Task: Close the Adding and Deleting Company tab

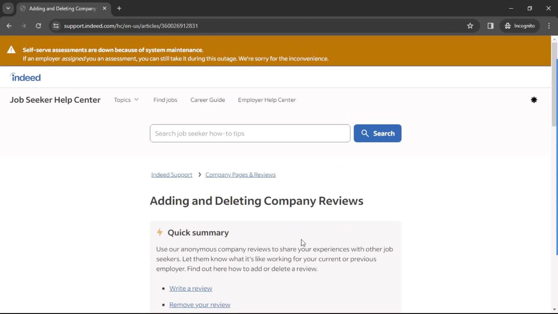Action: (105, 8)
